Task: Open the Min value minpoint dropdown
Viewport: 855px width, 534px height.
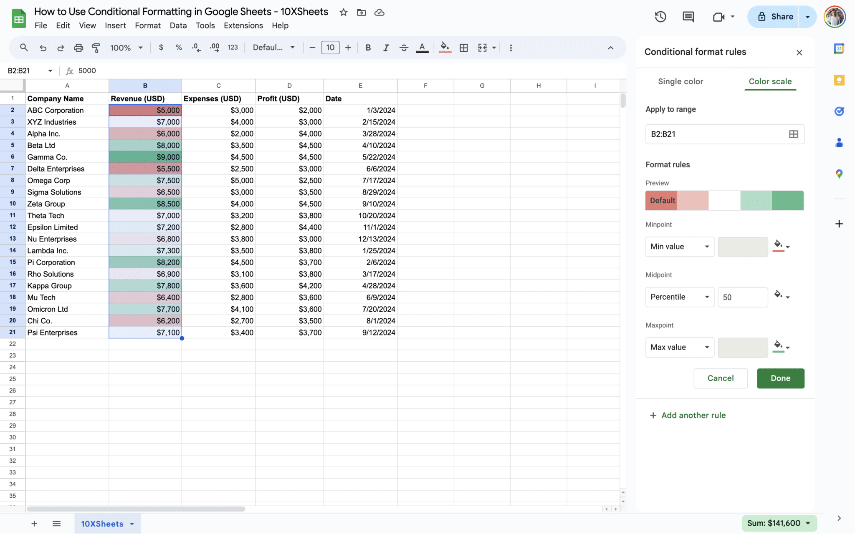Action: click(x=679, y=247)
